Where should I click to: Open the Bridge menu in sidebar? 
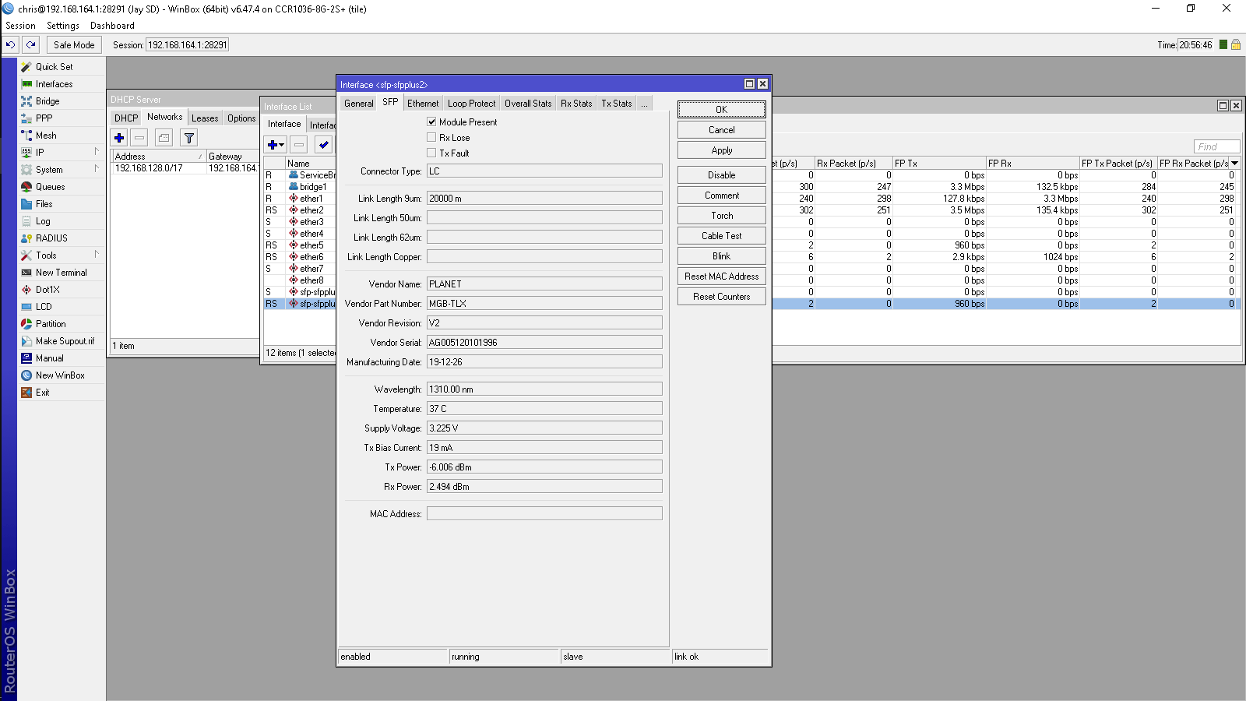[x=47, y=101]
